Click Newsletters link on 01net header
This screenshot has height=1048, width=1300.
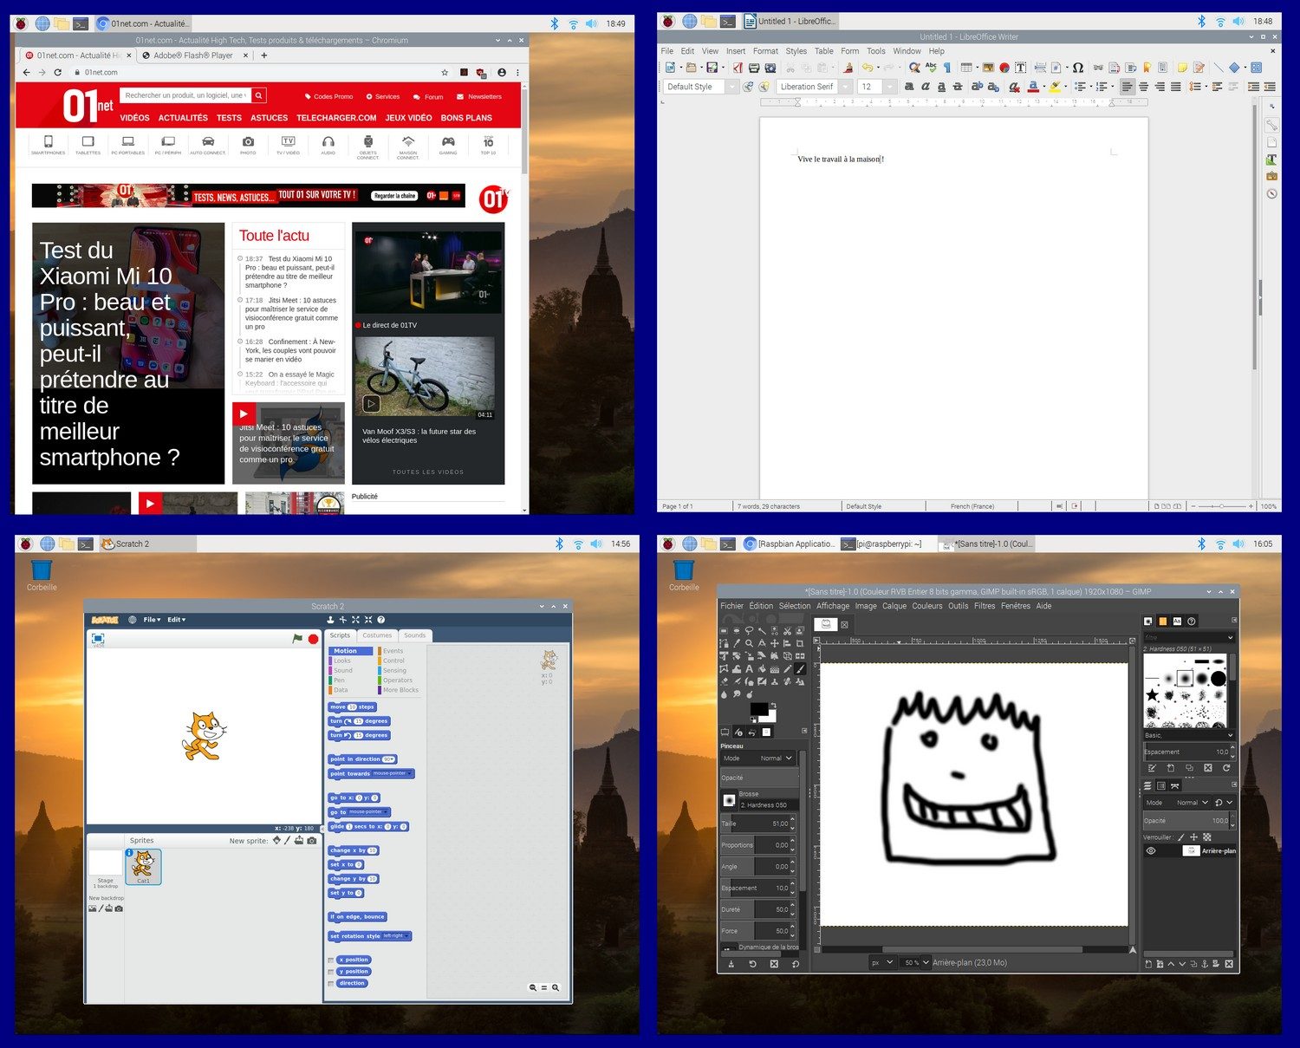click(x=479, y=96)
